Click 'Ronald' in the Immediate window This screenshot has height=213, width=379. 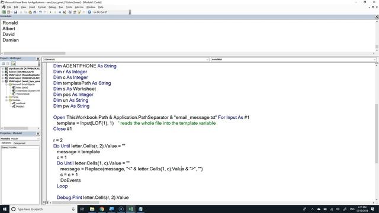tap(10, 23)
